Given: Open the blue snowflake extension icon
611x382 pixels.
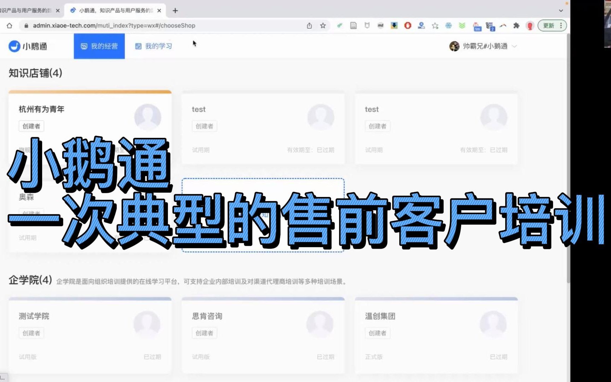Looking at the screenshot, I should (x=448, y=25).
